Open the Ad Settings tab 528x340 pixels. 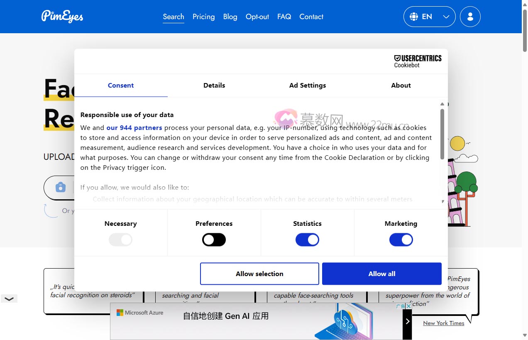(308, 85)
